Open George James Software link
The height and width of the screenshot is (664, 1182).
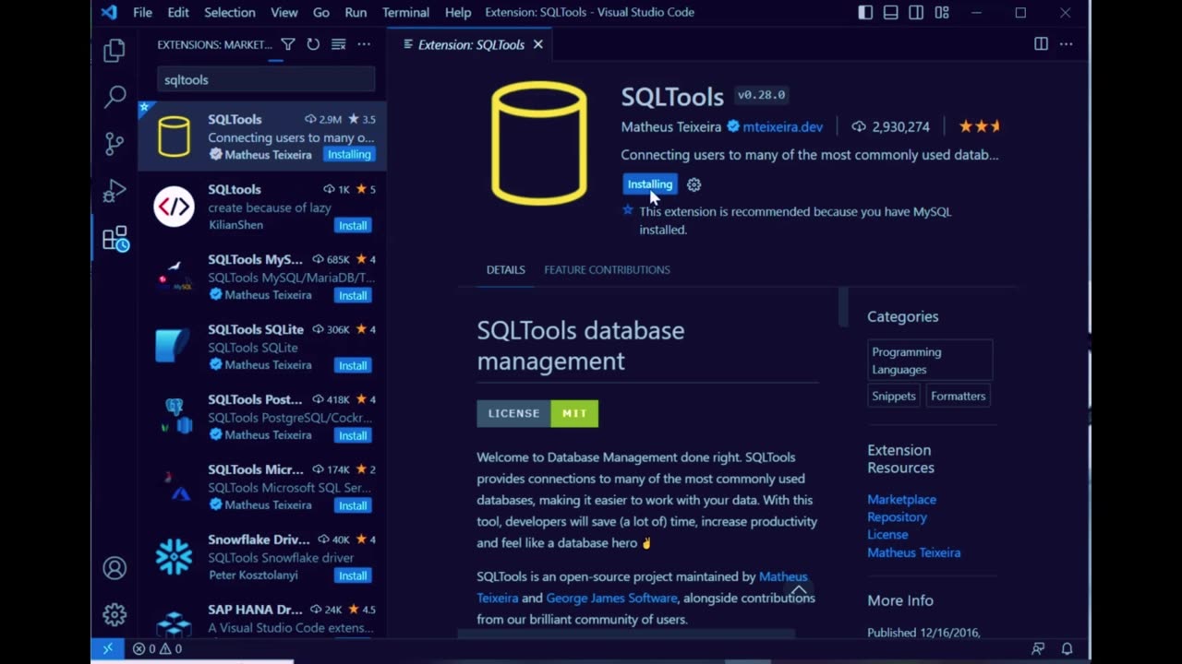611,598
